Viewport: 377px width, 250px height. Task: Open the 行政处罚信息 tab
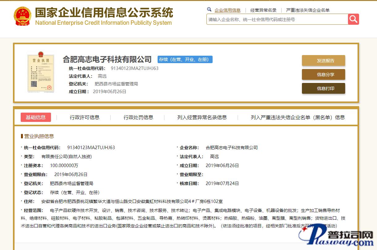click(138, 117)
